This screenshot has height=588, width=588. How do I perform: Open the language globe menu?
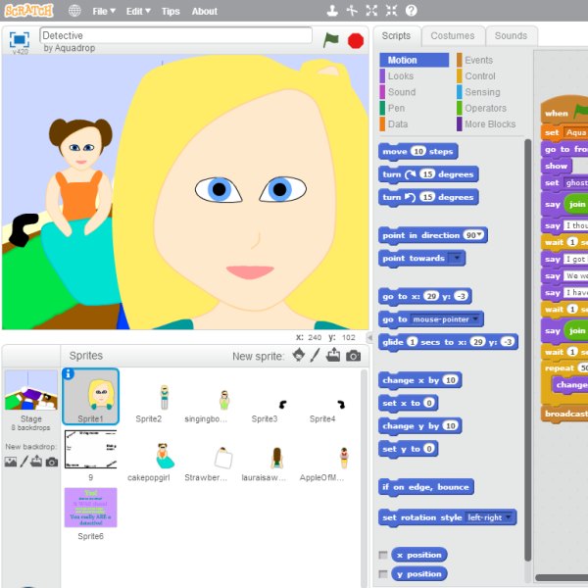(x=74, y=11)
